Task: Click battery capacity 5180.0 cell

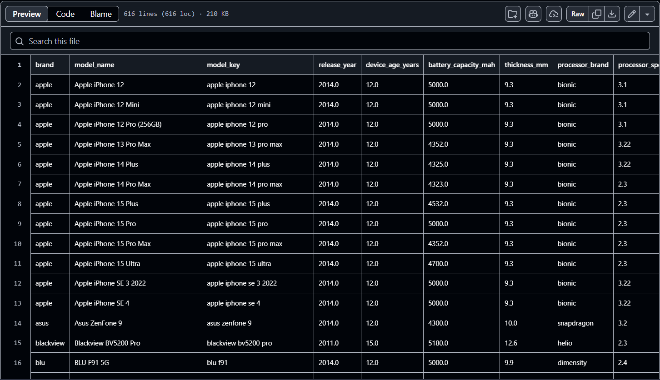Action: click(462, 343)
